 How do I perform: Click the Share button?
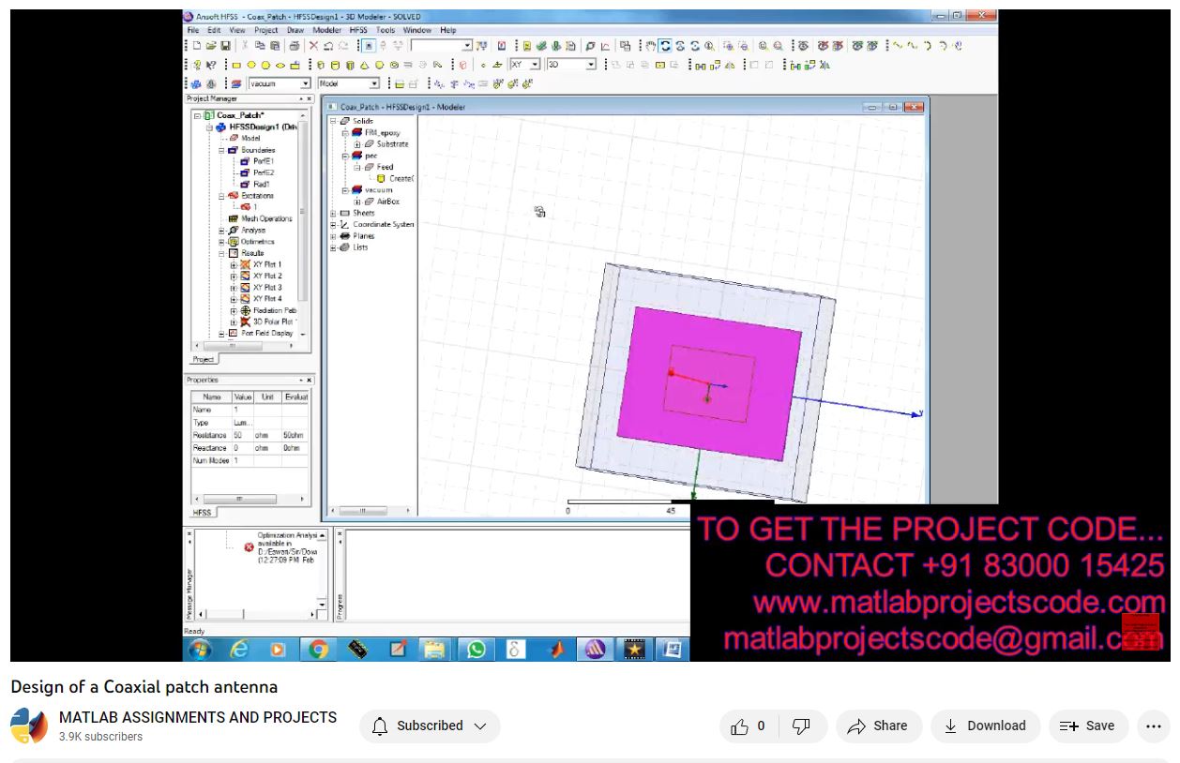pyautogui.click(x=877, y=726)
